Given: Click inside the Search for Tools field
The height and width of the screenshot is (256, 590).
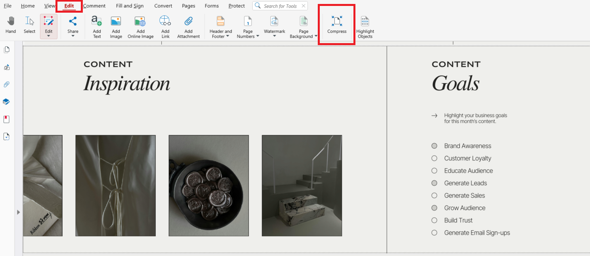Looking at the screenshot, I should click(281, 6).
